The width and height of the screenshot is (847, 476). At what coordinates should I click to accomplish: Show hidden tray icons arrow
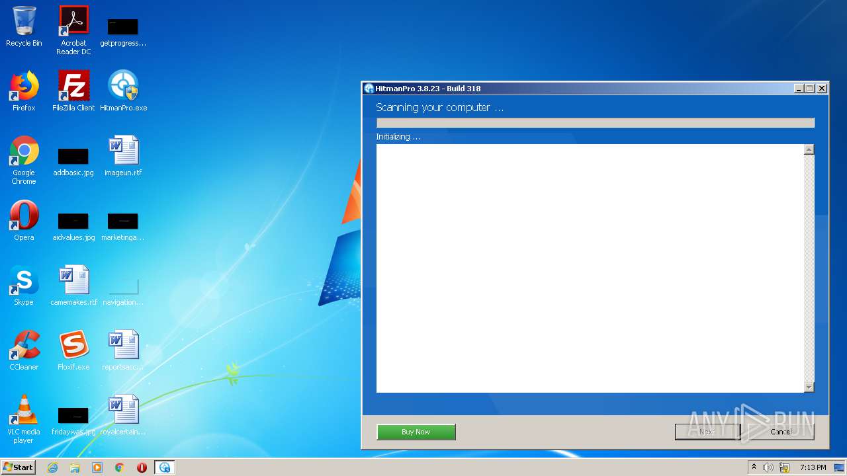(x=754, y=467)
